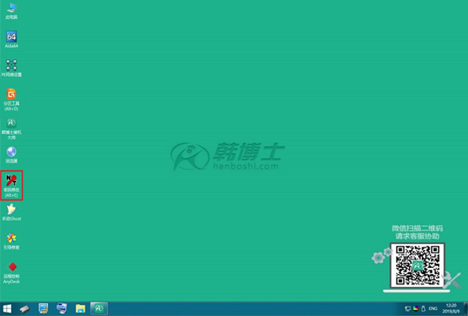Open the PE network settings icon
Viewport: 468px width, 316px height.
click(x=11, y=69)
